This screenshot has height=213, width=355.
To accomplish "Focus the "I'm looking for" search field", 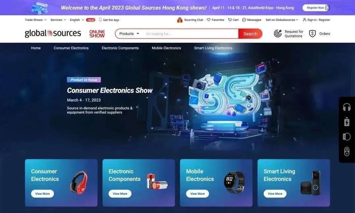I will [x=190, y=34].
